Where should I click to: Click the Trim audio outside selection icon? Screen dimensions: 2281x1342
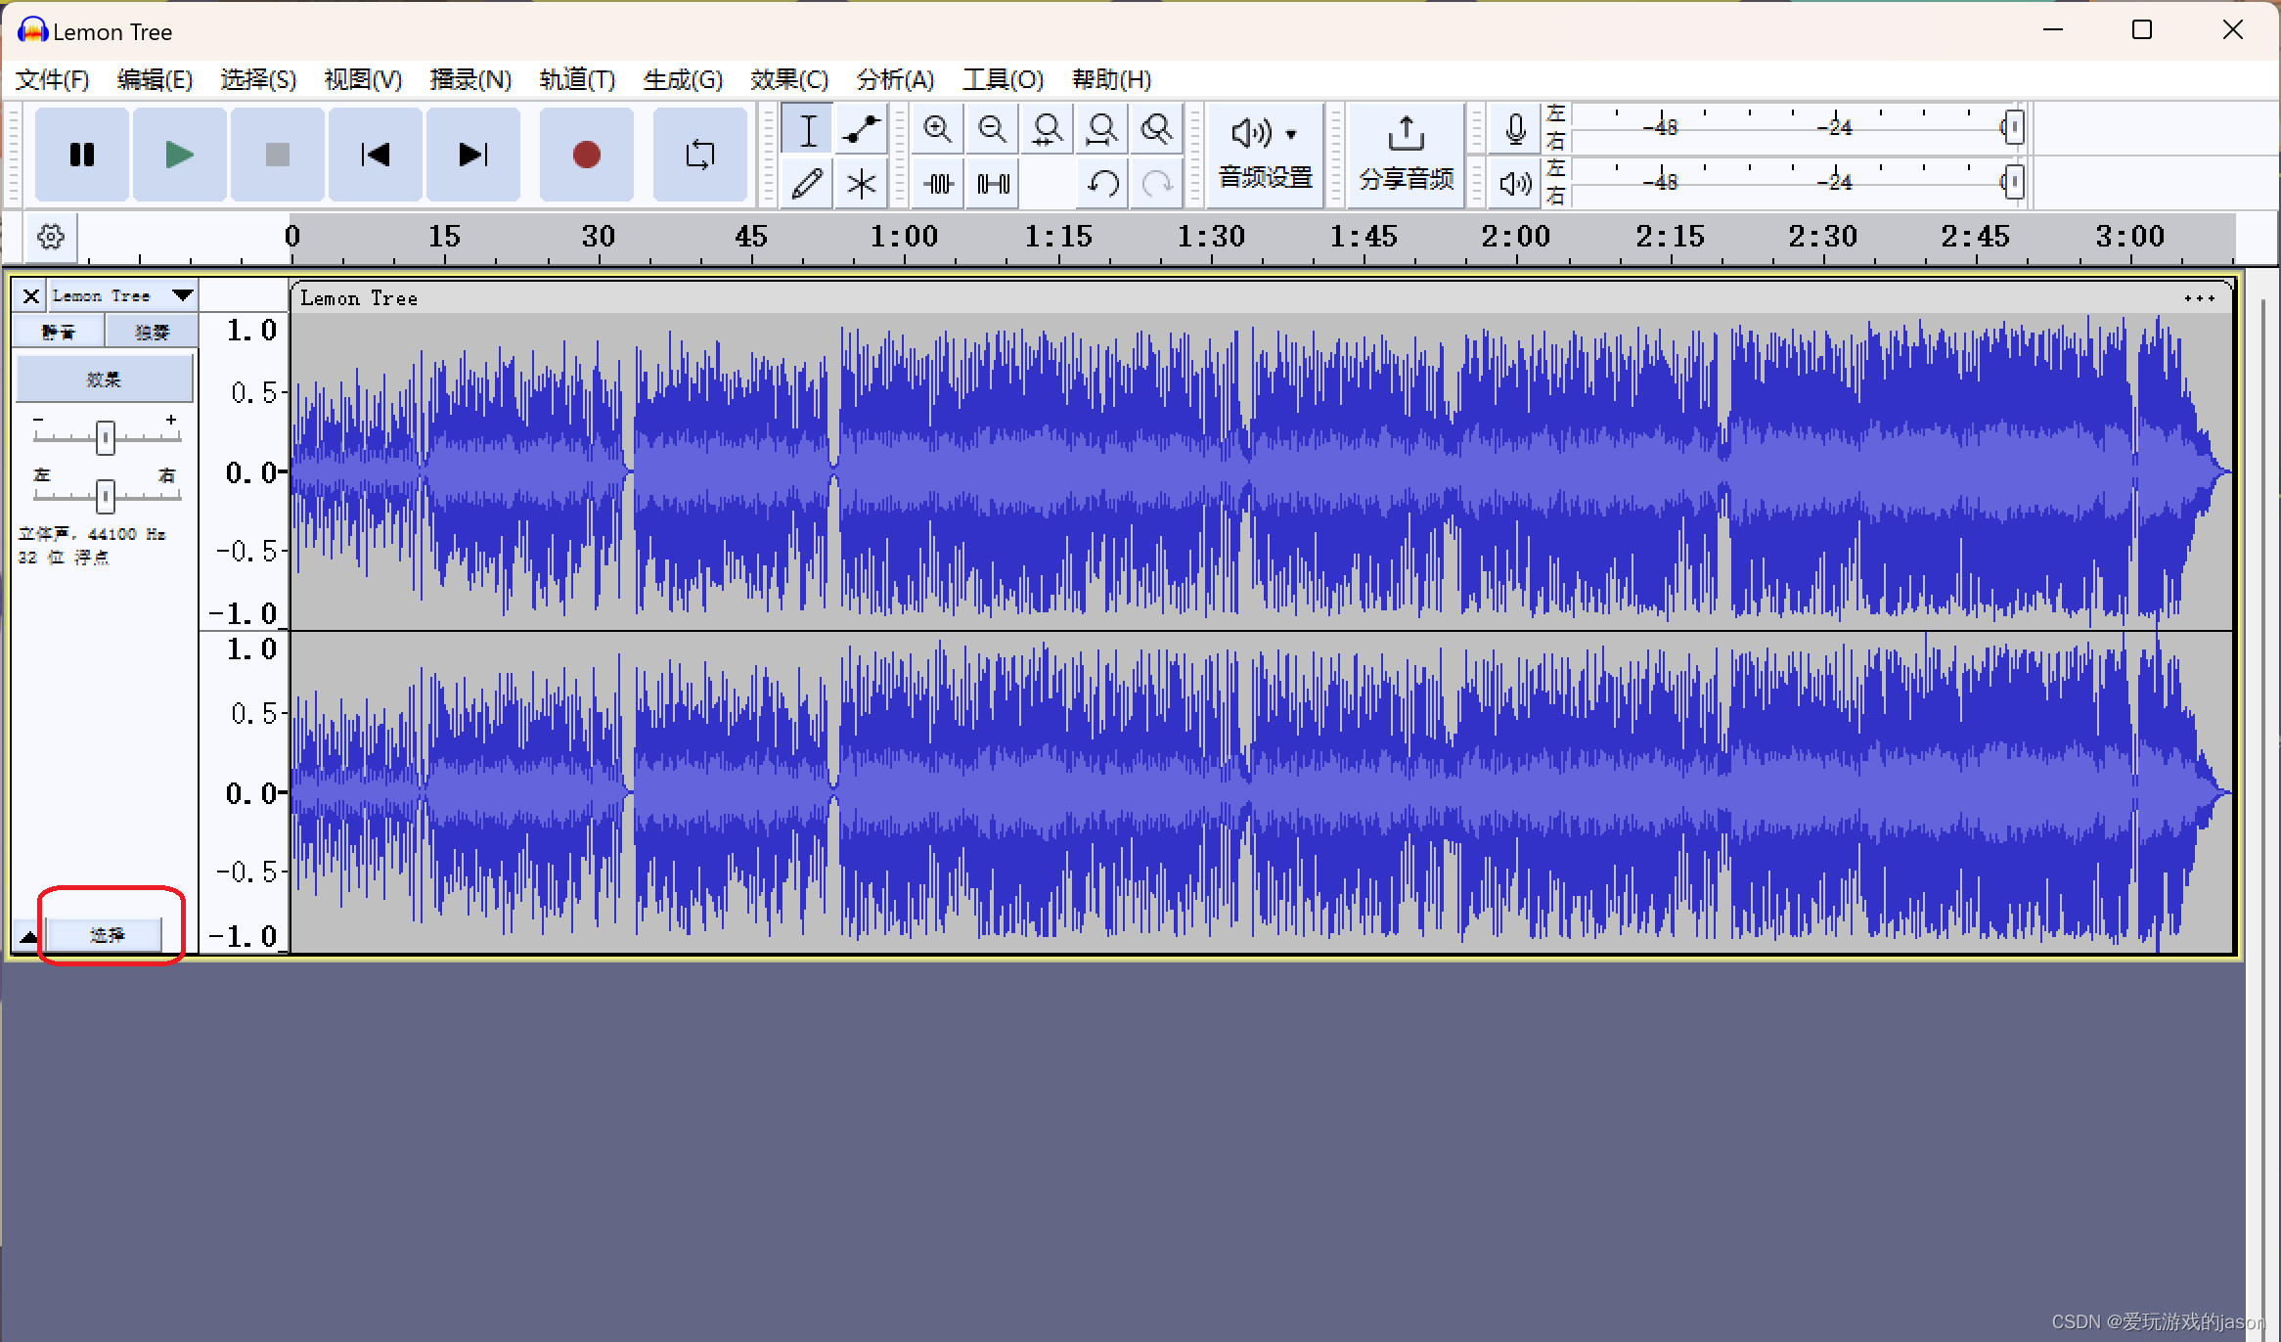938,184
